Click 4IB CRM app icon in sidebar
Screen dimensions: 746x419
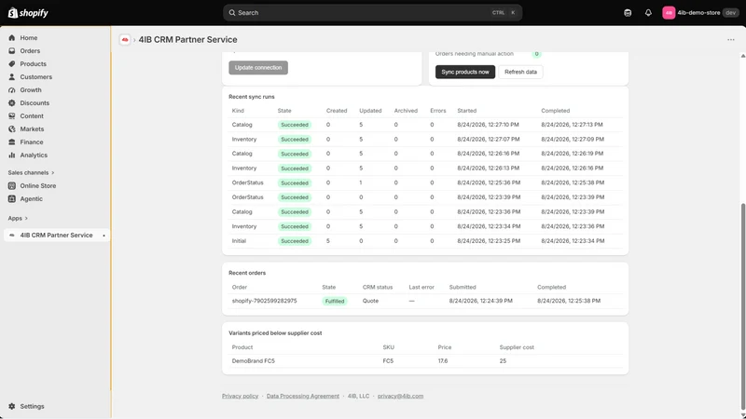click(12, 236)
